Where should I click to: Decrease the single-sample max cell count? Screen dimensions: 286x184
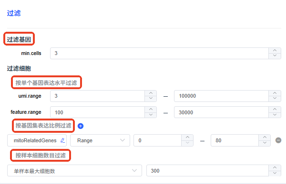point(275,173)
